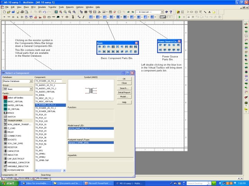249x186 pixels.
Task: Click the blue question mark Help icon
Action: (171, 12)
